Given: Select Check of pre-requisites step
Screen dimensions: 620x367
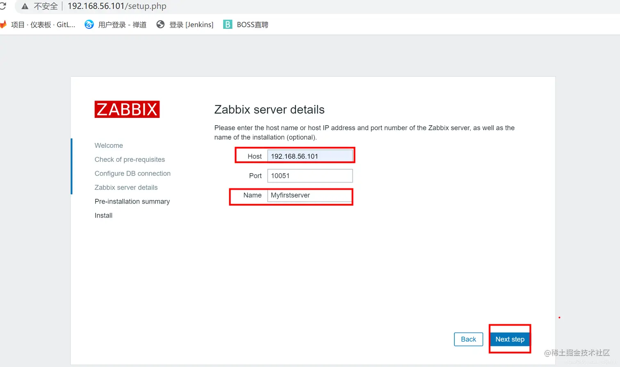Looking at the screenshot, I should (130, 159).
